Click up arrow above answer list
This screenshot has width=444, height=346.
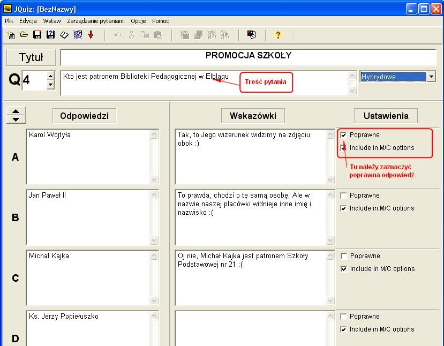(x=16, y=111)
